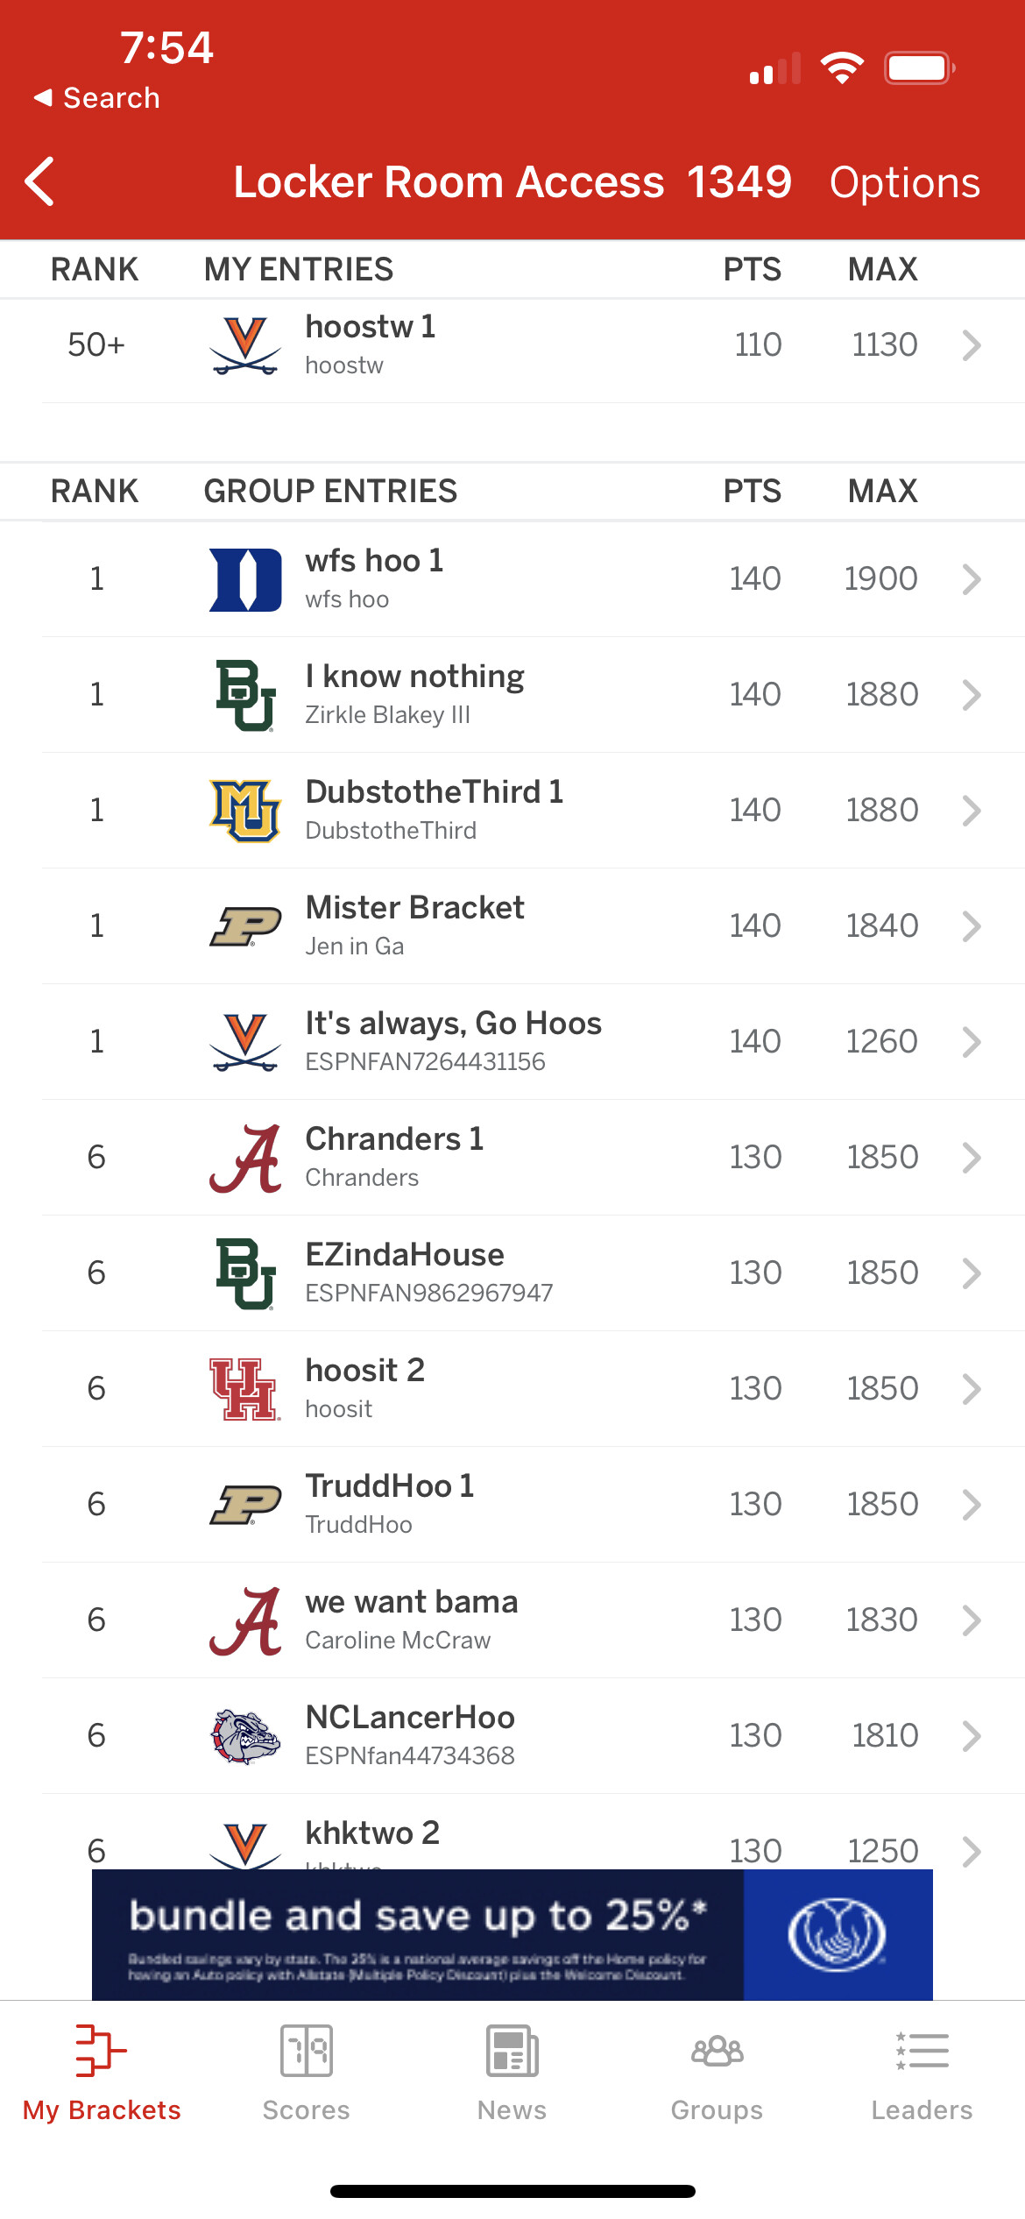Switch to the Scores tab

(306, 2072)
